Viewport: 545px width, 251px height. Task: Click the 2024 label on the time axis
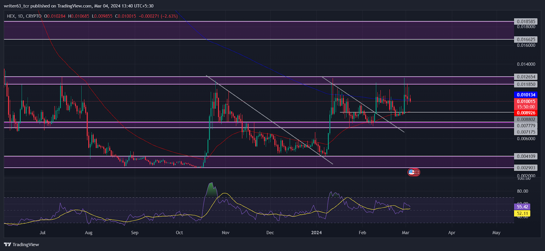click(316, 233)
